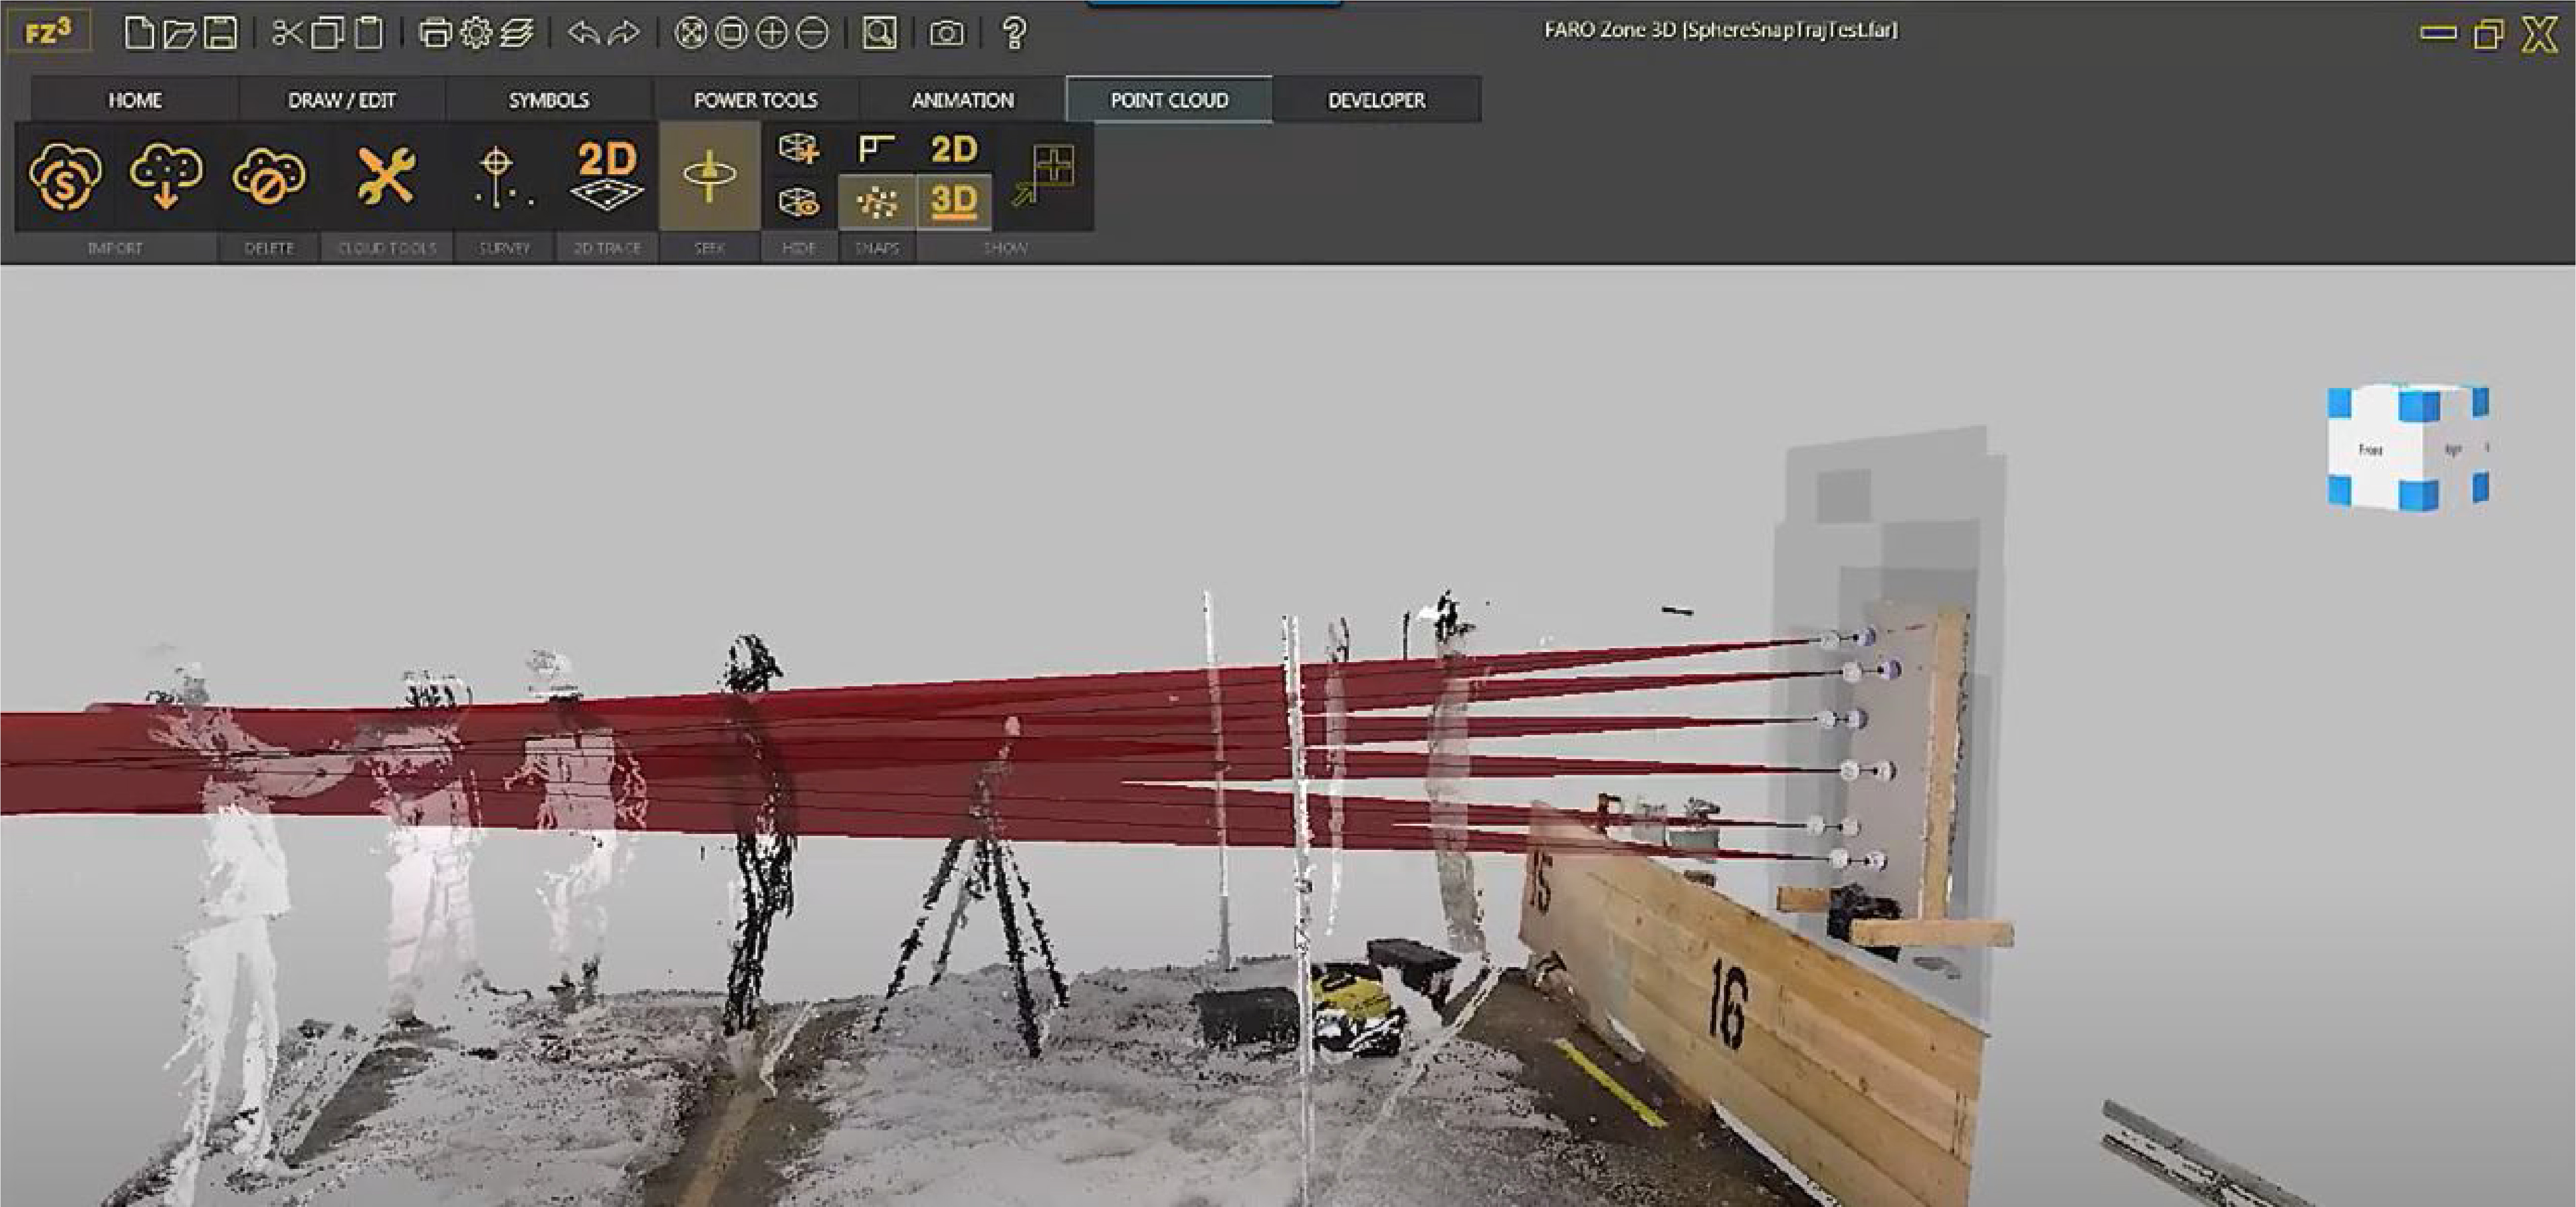2576x1207 pixels.
Task: Toggle hidden box visibility eye icon
Action: point(799,203)
